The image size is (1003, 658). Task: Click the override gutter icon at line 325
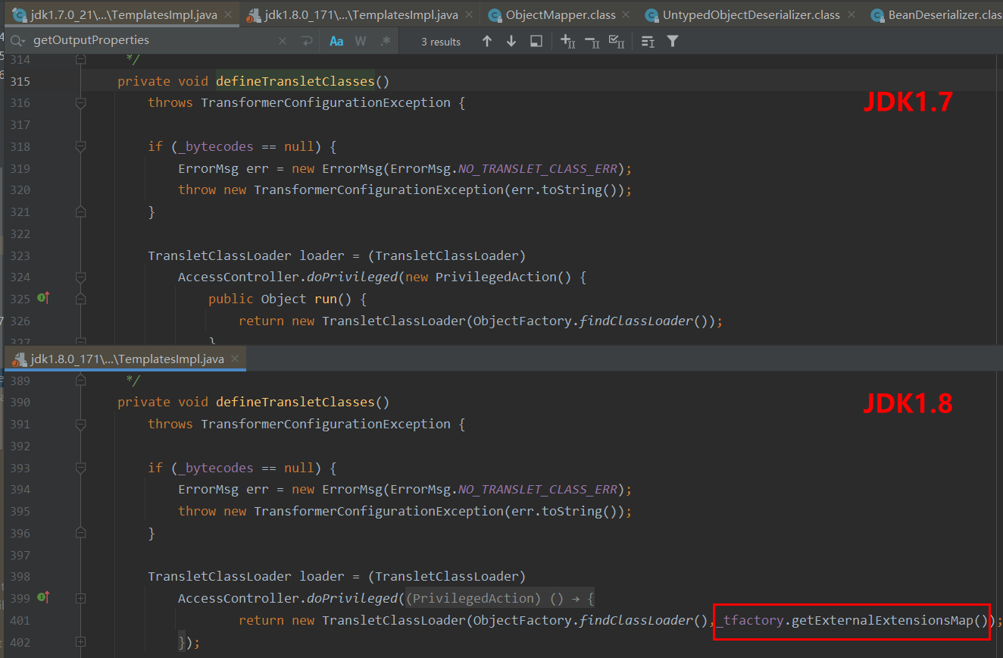click(43, 299)
